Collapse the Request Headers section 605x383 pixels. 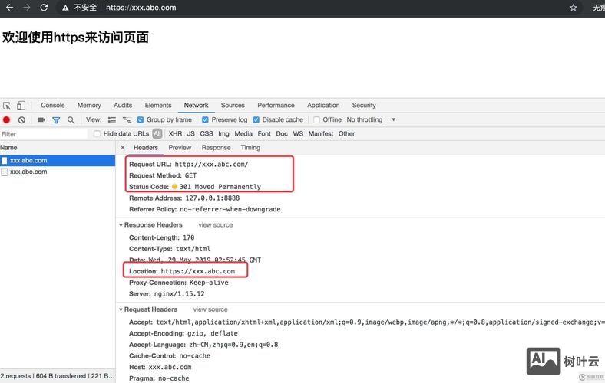[x=121, y=309]
